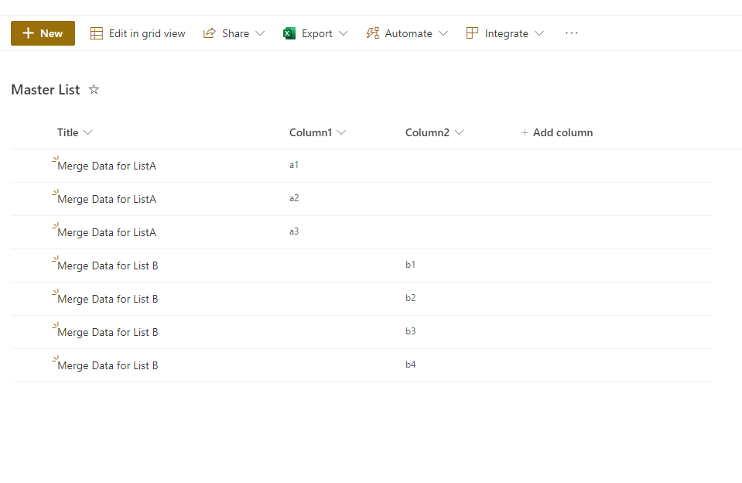Click the a2 cell in Column1
742x483 pixels.
point(294,198)
